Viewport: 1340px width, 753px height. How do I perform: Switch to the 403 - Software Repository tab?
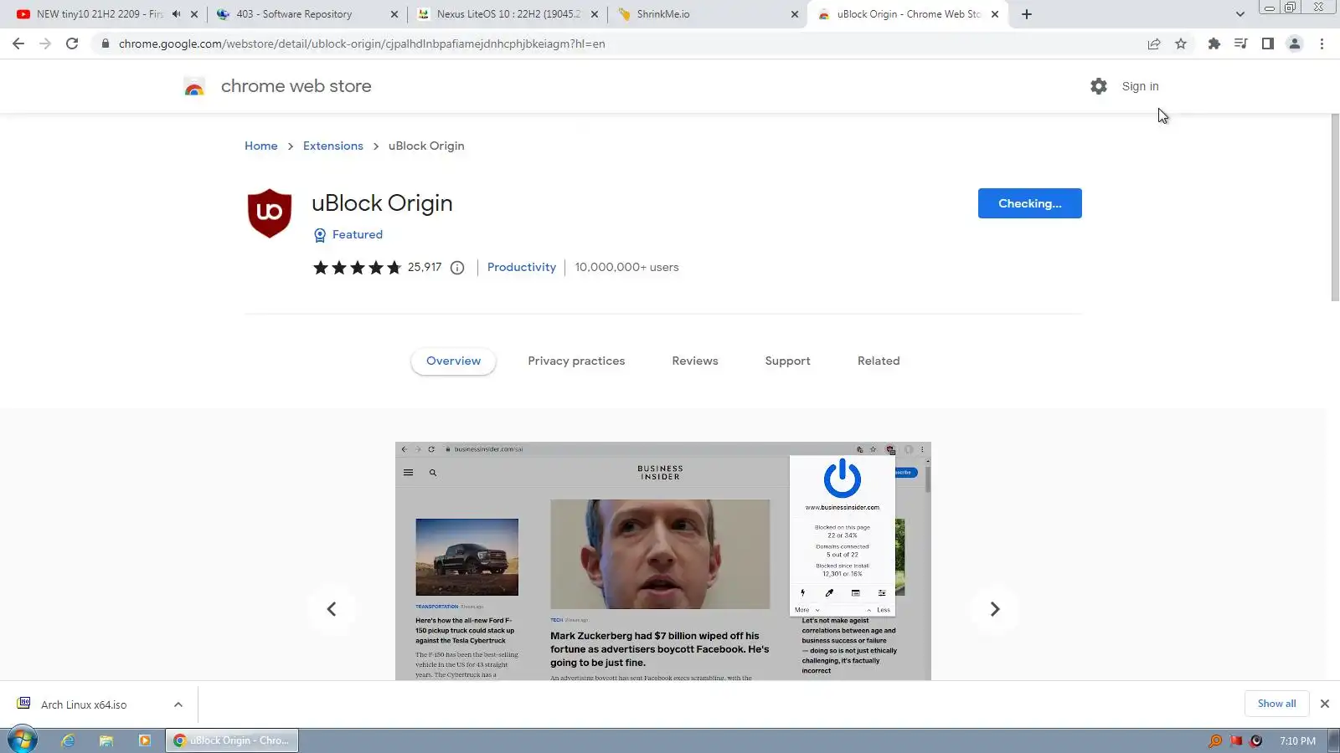[293, 14]
